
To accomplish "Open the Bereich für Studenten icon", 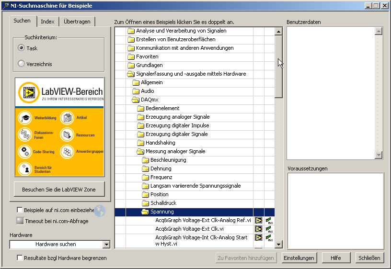I will click(25, 169).
